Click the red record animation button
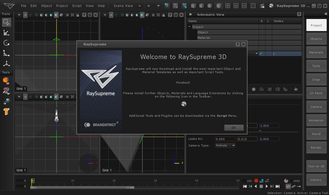Image resolution: width=329 pixels, height=195 pixels. (256, 181)
